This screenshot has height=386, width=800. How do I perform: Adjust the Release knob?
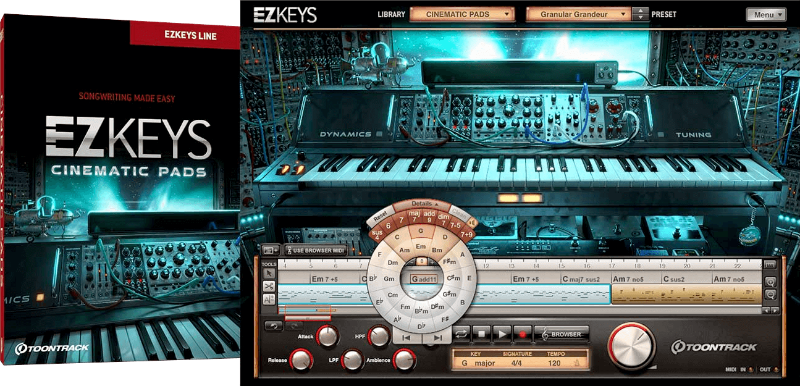point(301,359)
